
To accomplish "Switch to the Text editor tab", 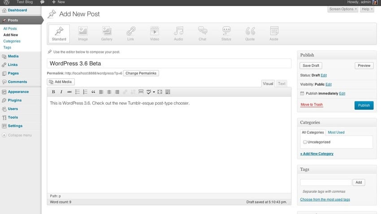I will [x=281, y=83].
